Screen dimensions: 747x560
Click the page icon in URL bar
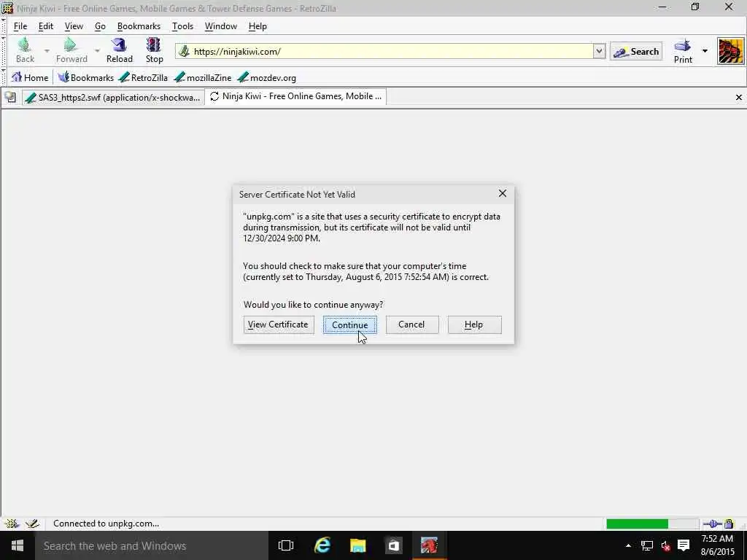click(x=184, y=51)
